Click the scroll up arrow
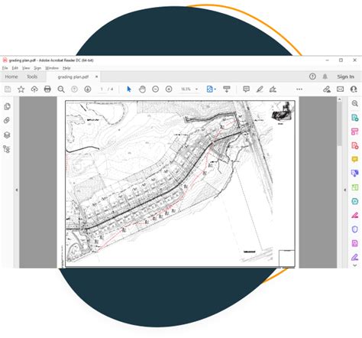The image size is (362, 338). pyautogui.click(x=340, y=99)
